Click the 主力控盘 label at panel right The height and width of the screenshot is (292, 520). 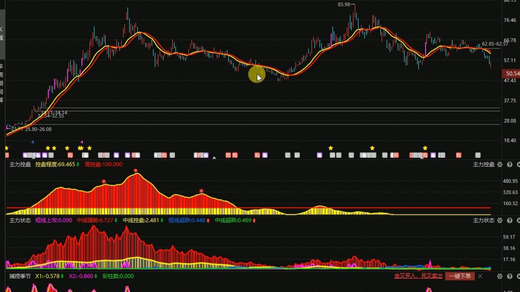click(x=483, y=165)
